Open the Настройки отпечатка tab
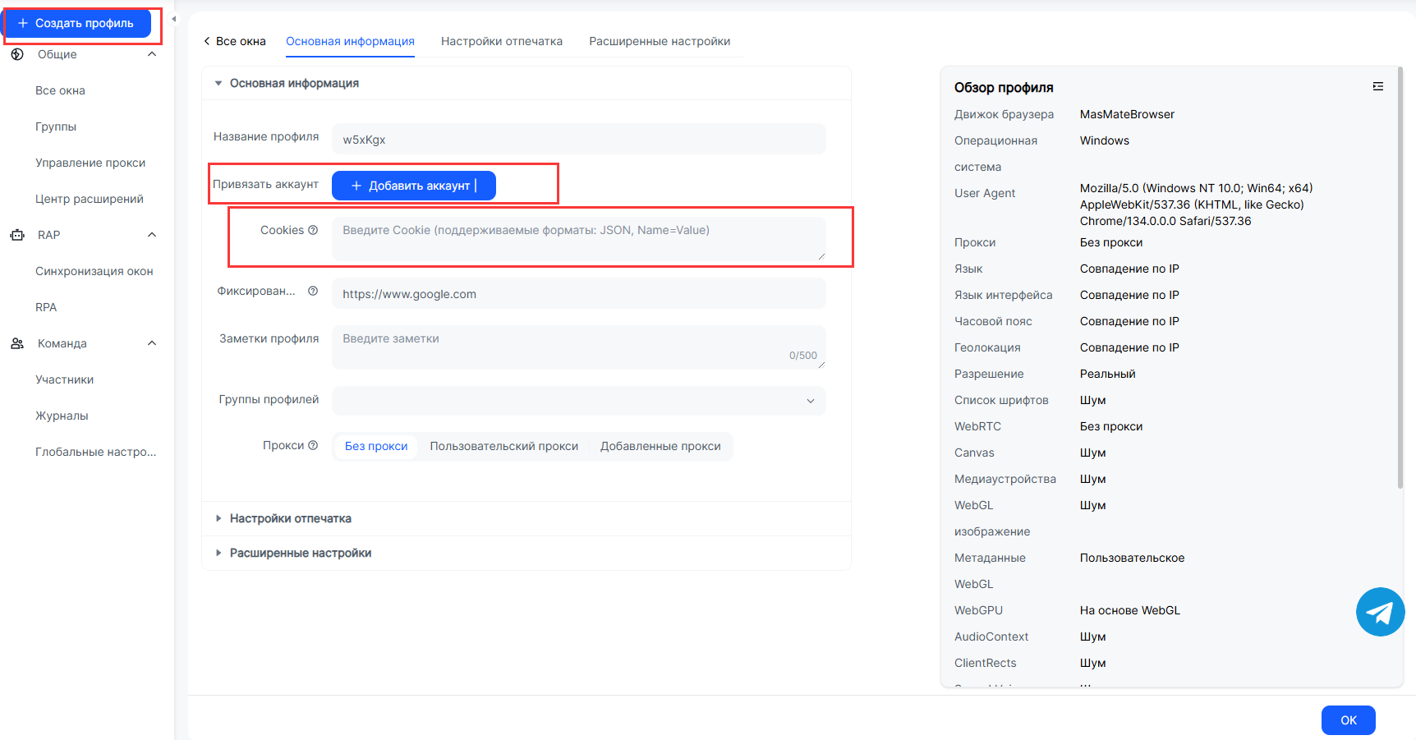The width and height of the screenshot is (1416, 740). coord(501,42)
